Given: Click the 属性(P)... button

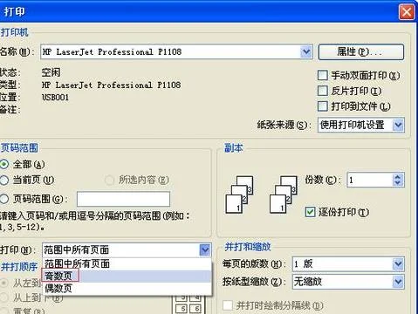Looking at the screenshot, I should (x=361, y=52).
